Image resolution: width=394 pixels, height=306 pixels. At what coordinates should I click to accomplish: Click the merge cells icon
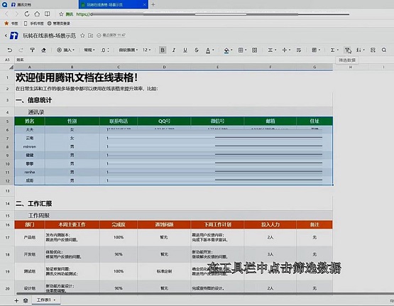tap(255, 50)
